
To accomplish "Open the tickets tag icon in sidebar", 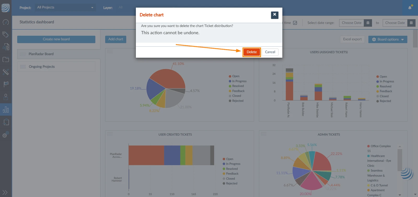I will [5, 34].
